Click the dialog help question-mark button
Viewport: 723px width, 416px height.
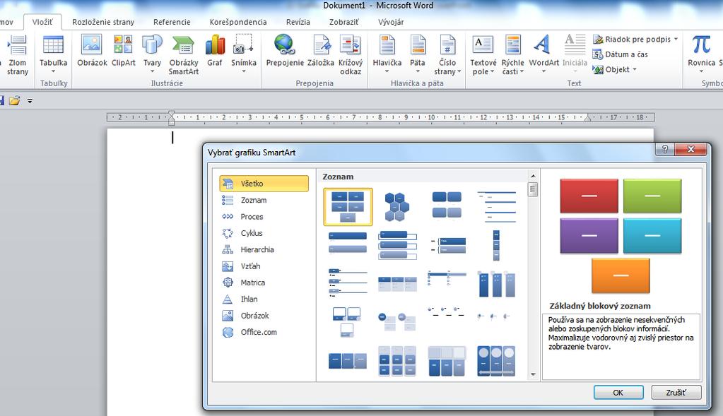(x=665, y=149)
